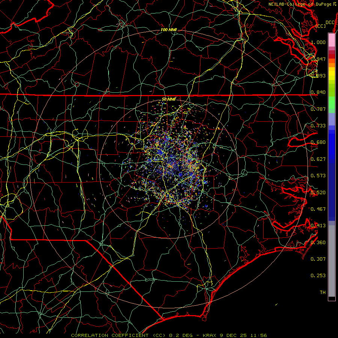Click the 0.733 legend value
This screenshot has width=338, height=338.
pyautogui.click(x=318, y=125)
